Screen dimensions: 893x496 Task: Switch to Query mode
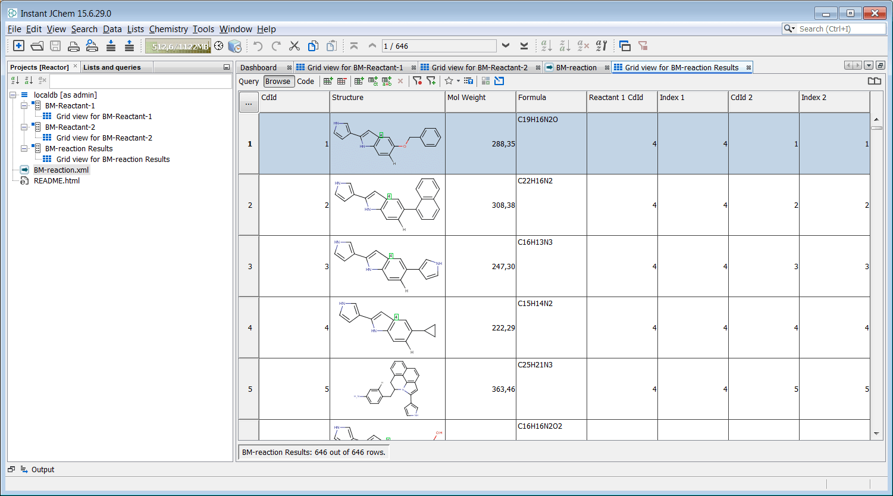click(249, 82)
